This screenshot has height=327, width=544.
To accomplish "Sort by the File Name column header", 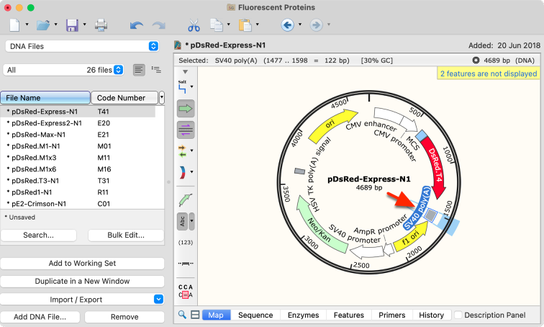I will (45, 98).
